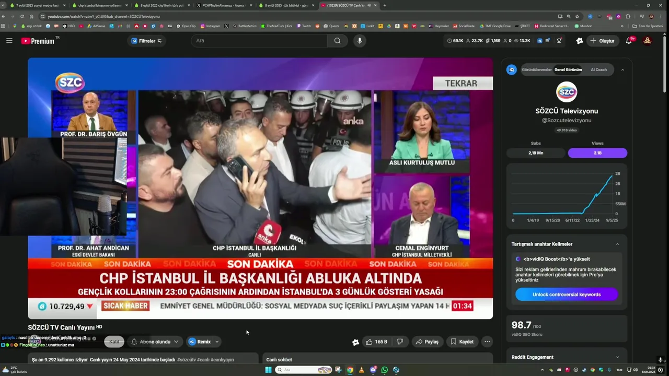Viewport: 669px width, 376px height.
Task: Select the Views 2.1B pill
Action: 597,153
